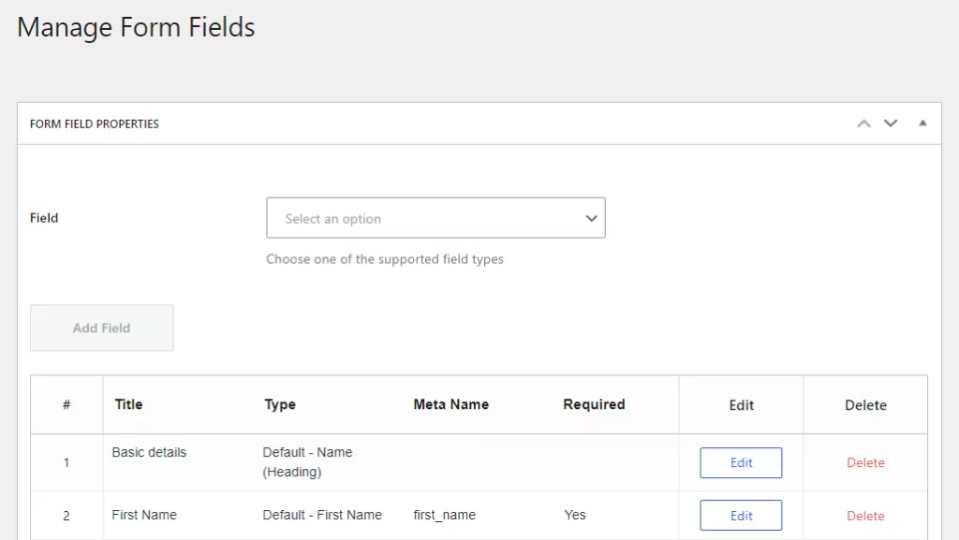This screenshot has height=540, width=959.
Task: Select the 'Yes' required cell
Action: click(x=575, y=515)
